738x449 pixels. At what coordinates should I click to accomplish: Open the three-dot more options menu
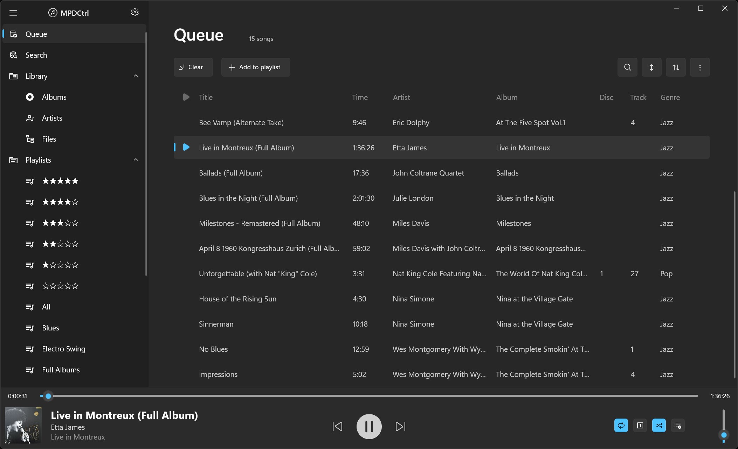coord(700,67)
